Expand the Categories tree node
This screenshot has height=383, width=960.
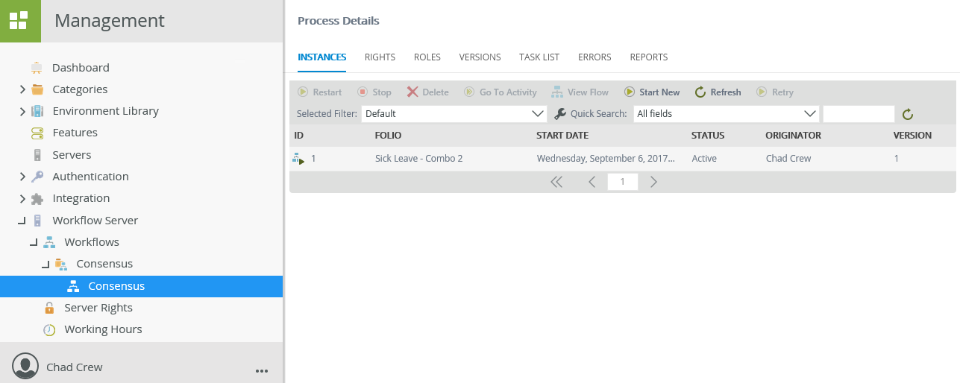22,89
